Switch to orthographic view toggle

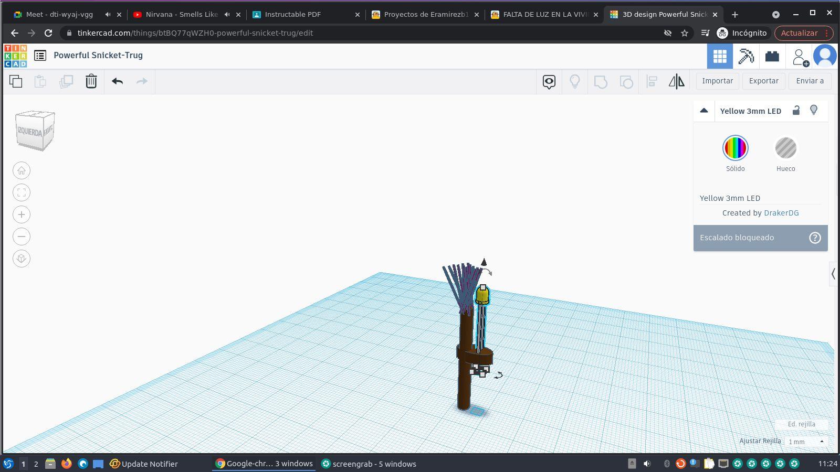pos(22,259)
